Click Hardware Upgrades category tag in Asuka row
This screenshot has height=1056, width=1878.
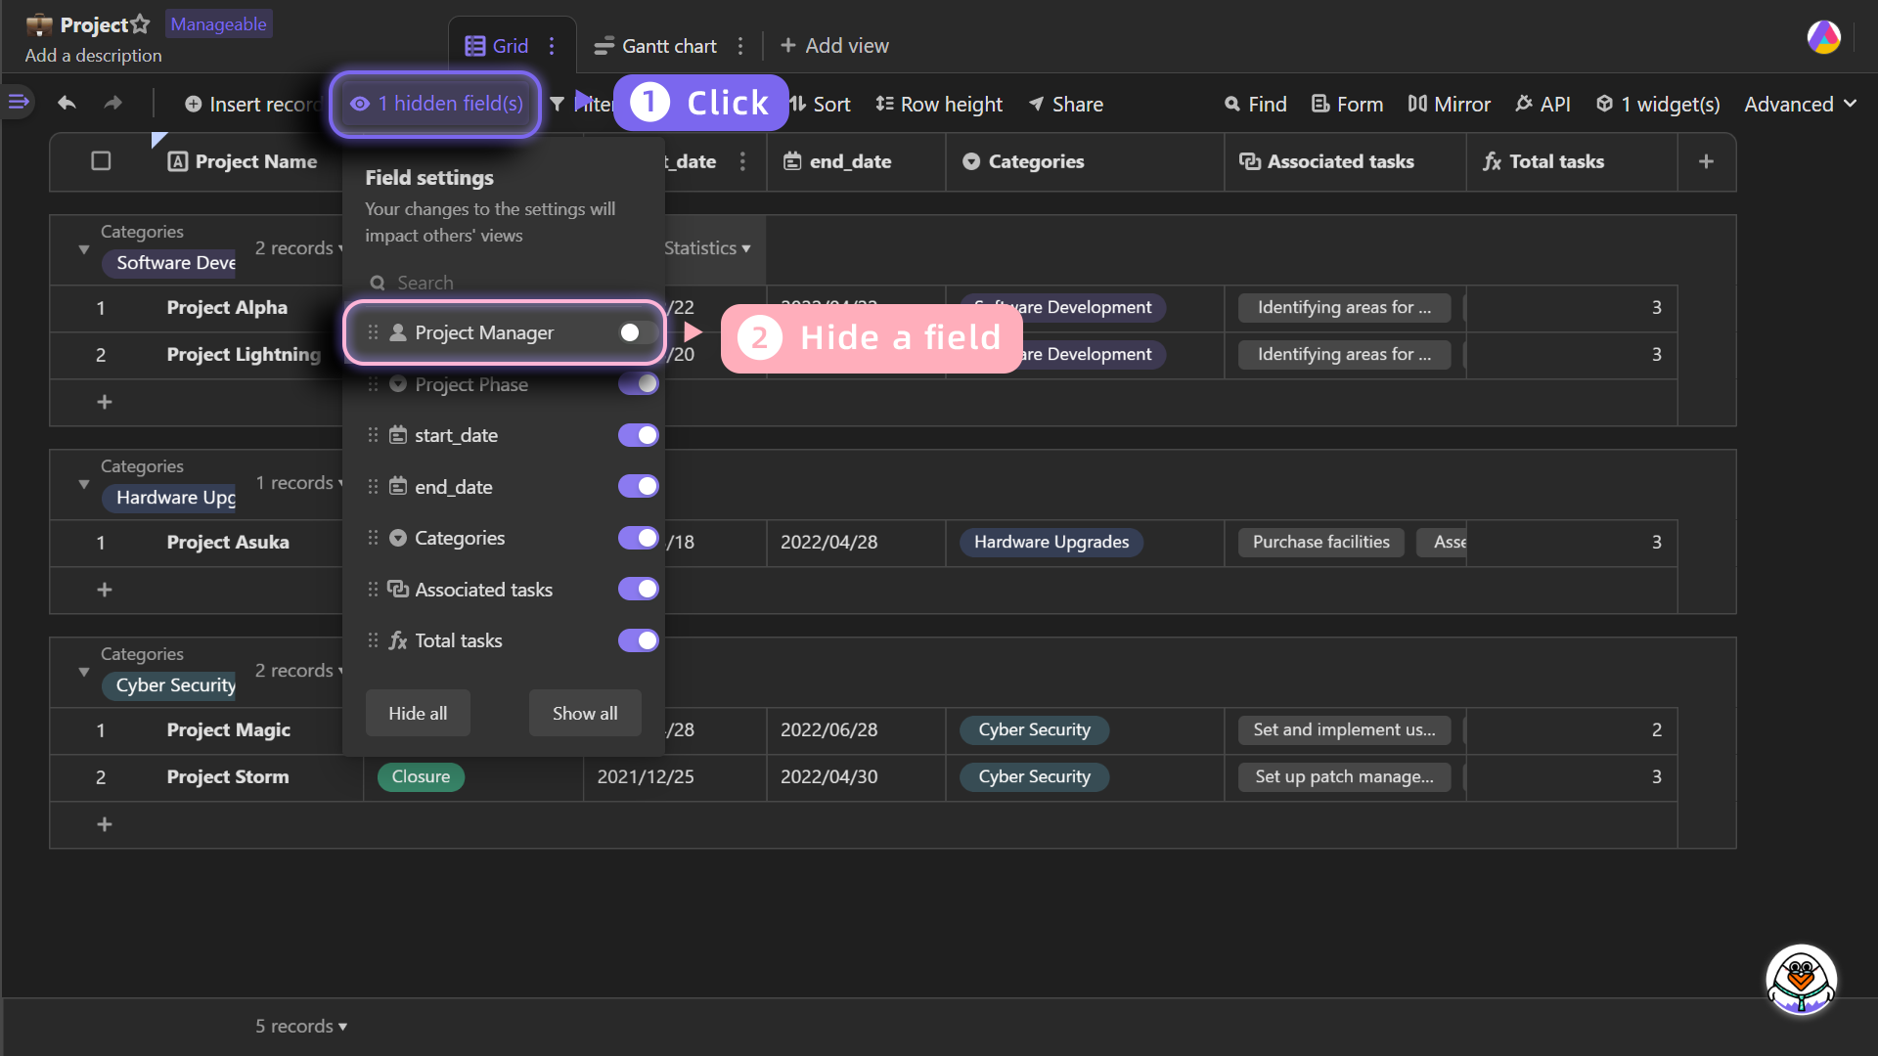pos(1051,542)
